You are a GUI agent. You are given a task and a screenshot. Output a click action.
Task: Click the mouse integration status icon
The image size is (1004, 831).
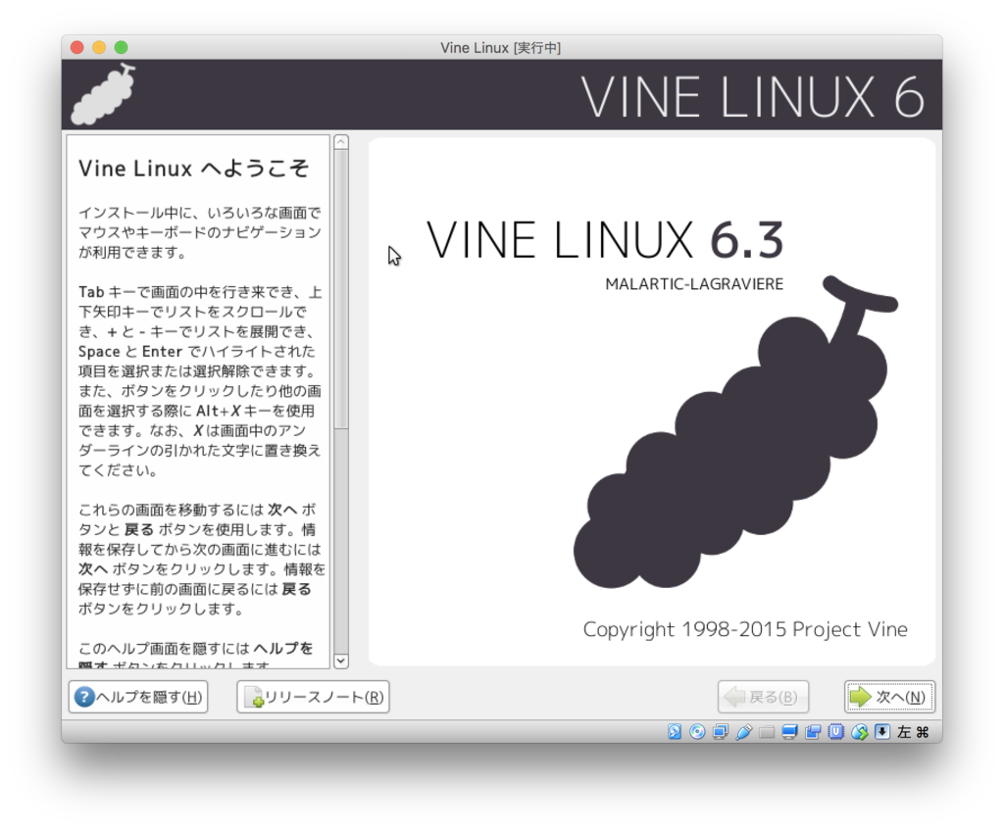click(x=859, y=732)
